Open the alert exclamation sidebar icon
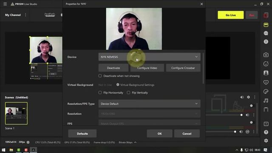 [x=266, y=42]
